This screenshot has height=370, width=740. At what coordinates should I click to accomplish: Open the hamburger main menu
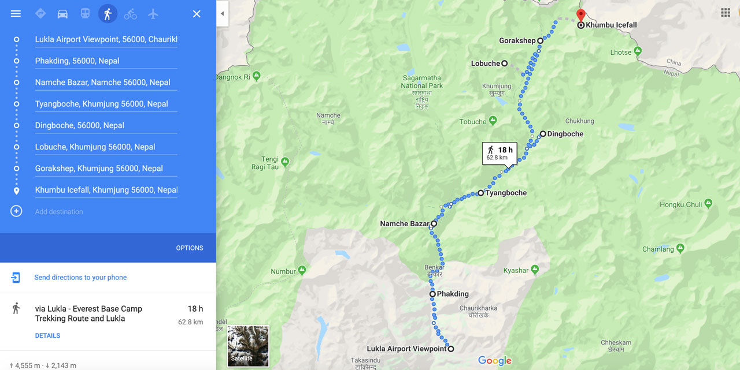(16, 14)
